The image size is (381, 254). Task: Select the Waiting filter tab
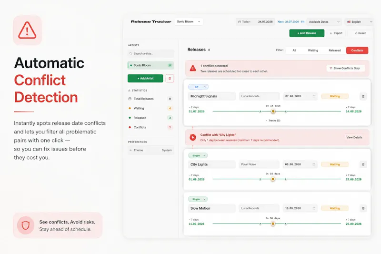(x=313, y=51)
